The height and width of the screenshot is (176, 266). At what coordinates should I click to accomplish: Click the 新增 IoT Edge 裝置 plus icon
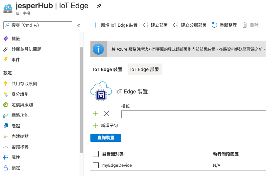(x=96, y=25)
